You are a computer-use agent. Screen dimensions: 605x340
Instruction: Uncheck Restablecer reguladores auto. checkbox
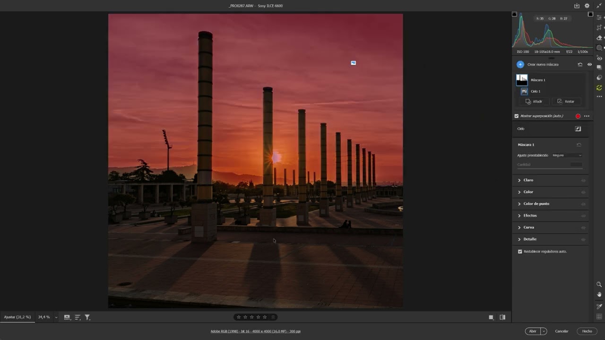(x=520, y=251)
